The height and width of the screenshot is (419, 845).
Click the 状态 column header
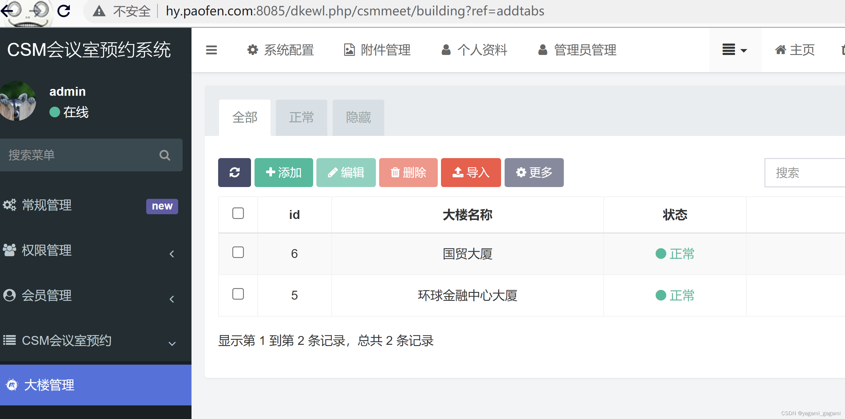pos(675,215)
